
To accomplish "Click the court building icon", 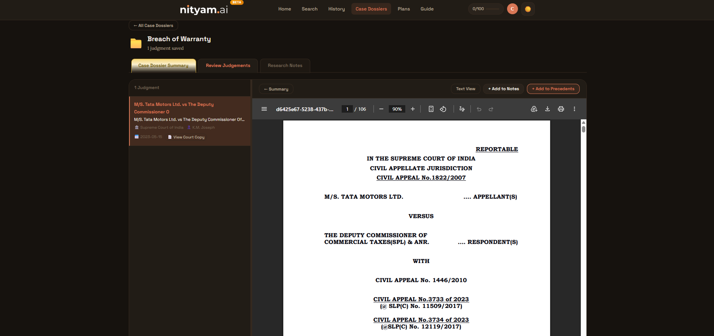I will pos(137,128).
